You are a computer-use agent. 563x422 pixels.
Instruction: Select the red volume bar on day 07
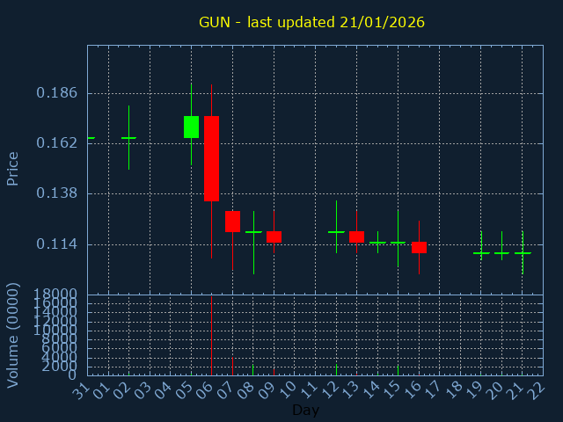click(x=232, y=365)
